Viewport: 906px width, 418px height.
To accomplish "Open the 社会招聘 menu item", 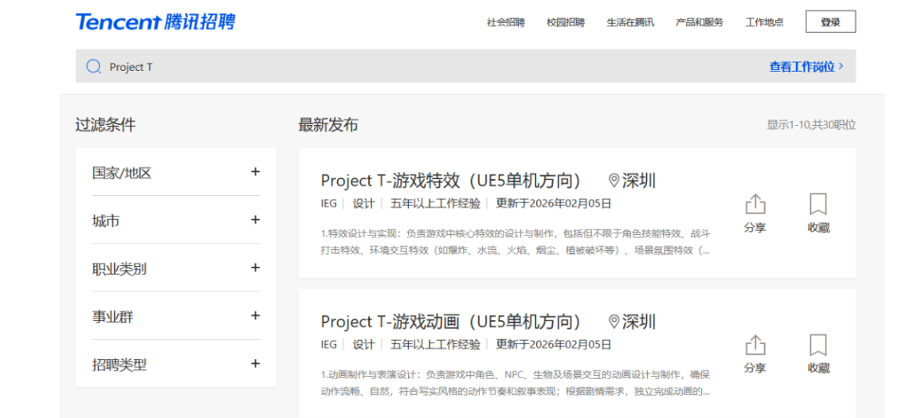I will 505,22.
